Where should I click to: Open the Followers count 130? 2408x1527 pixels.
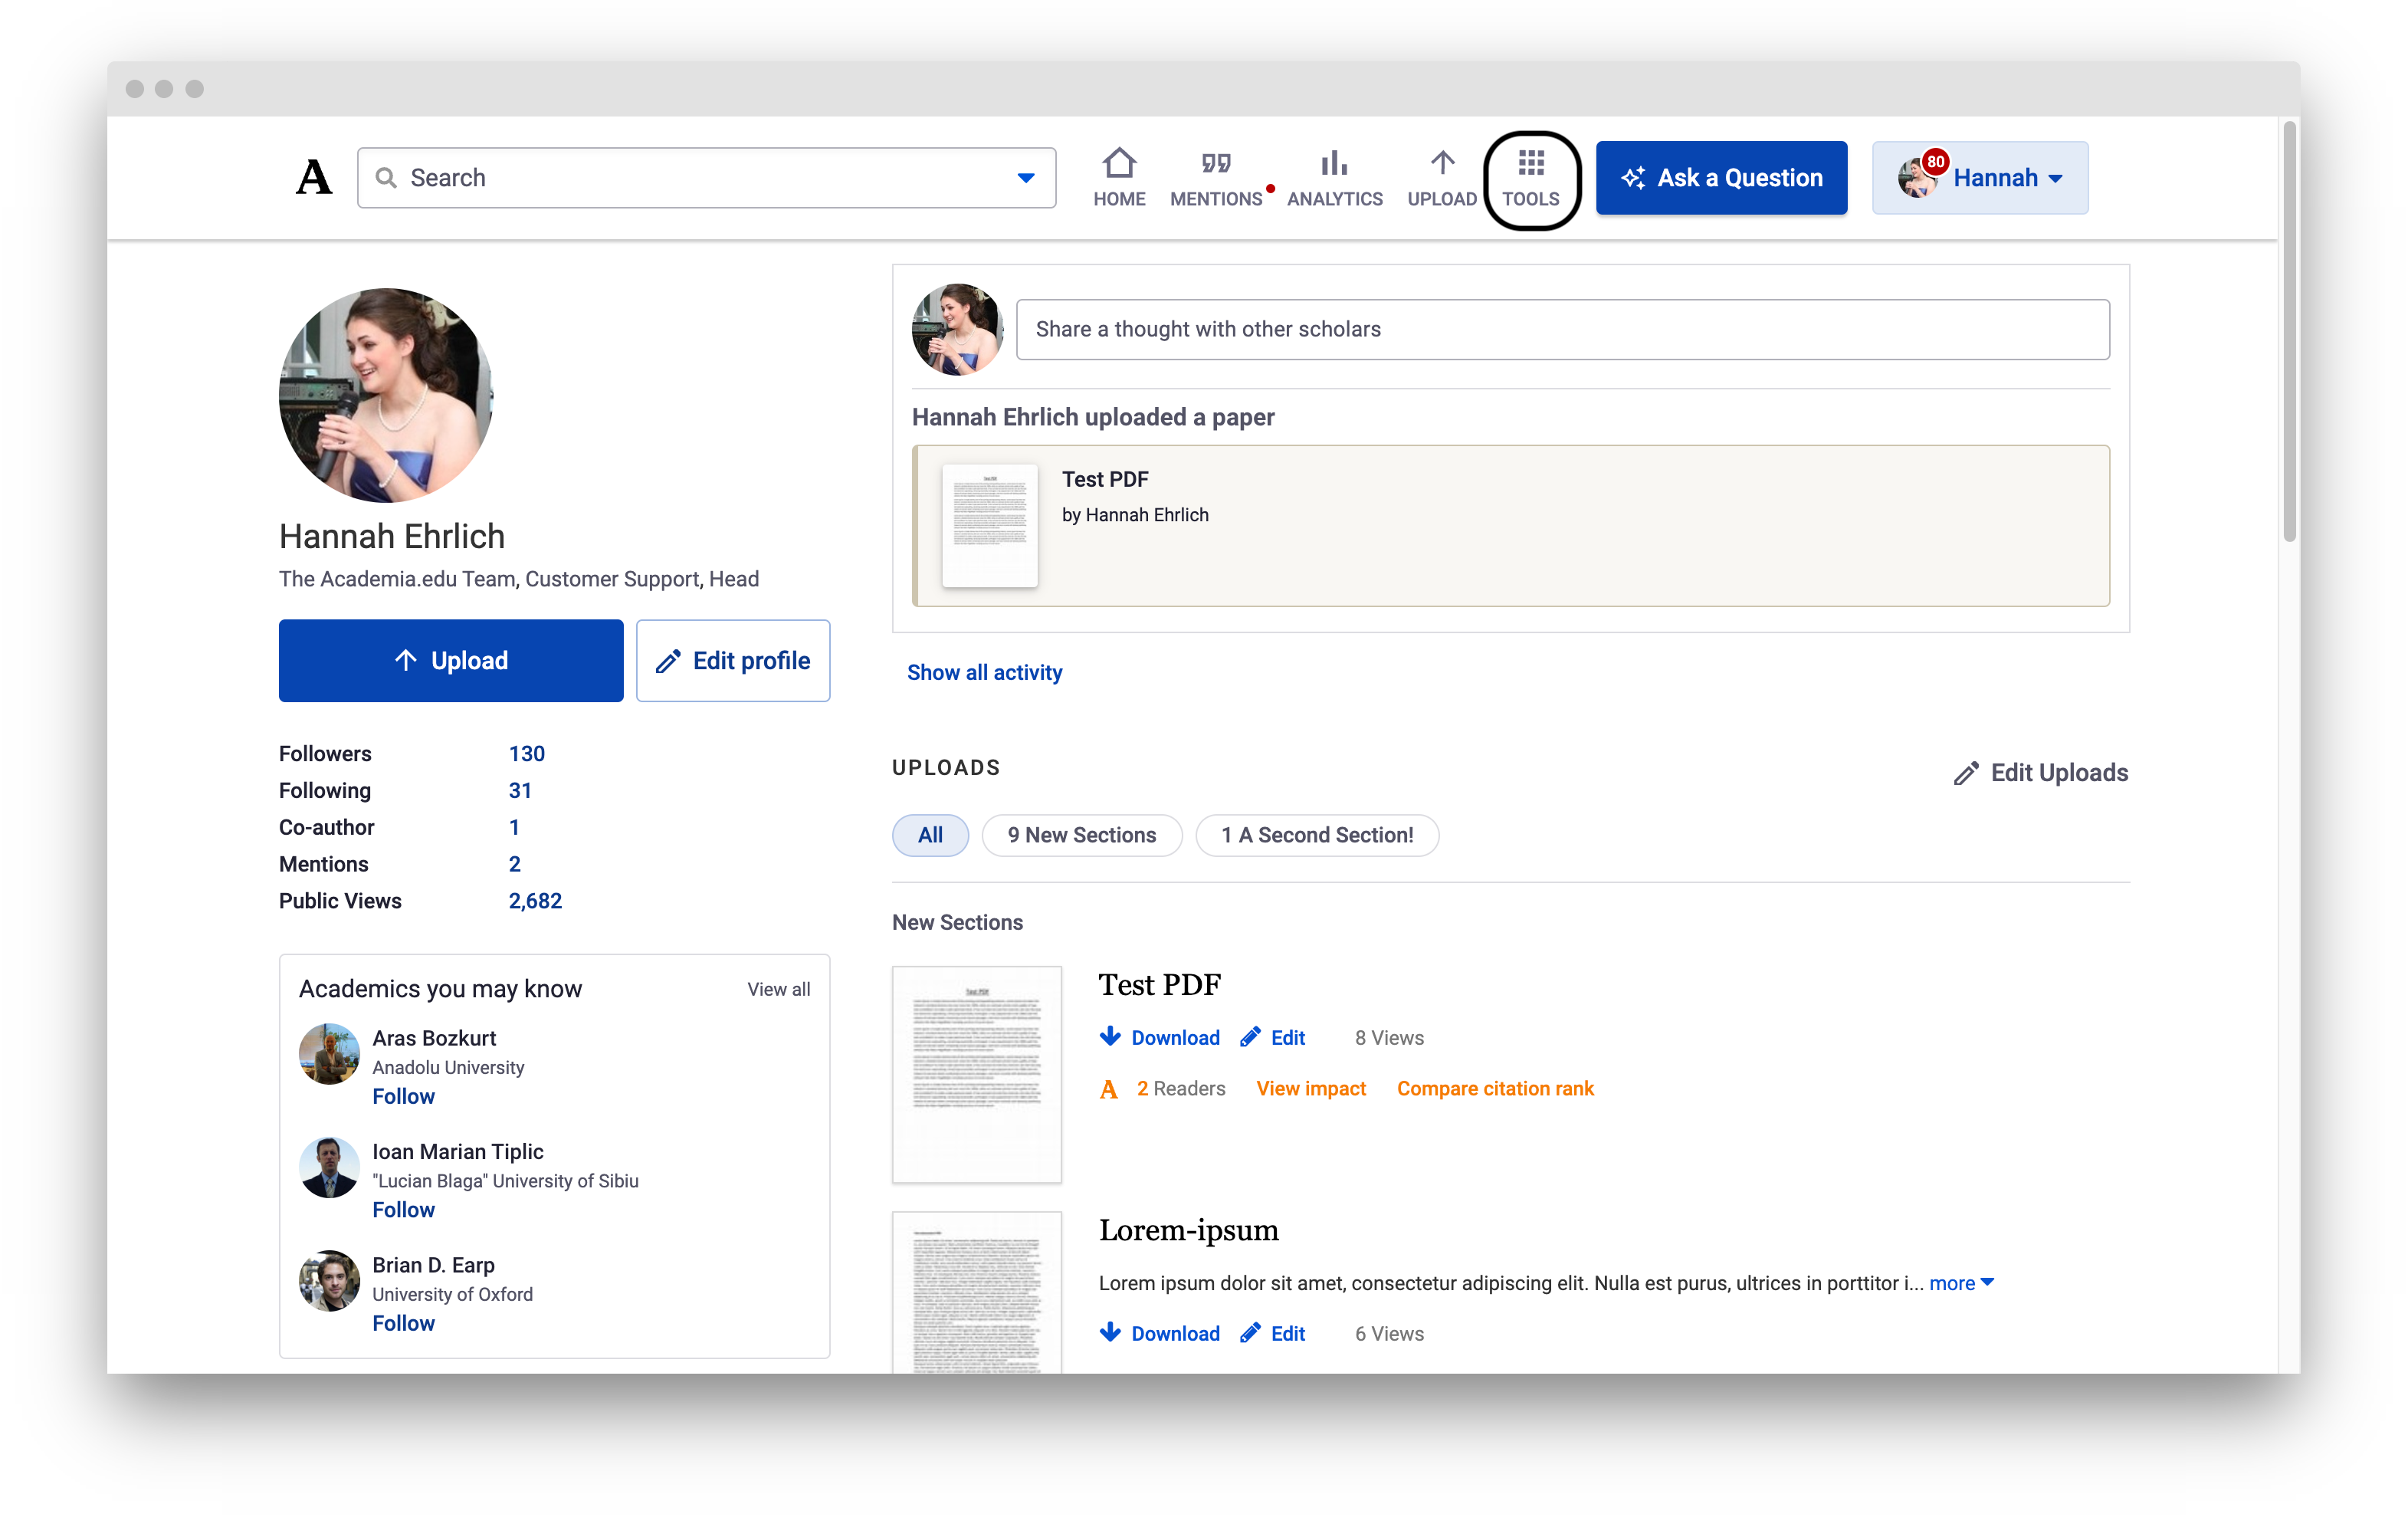click(x=526, y=754)
